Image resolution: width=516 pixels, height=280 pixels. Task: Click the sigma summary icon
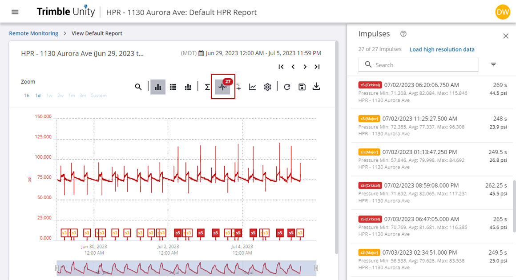pyautogui.click(x=207, y=87)
